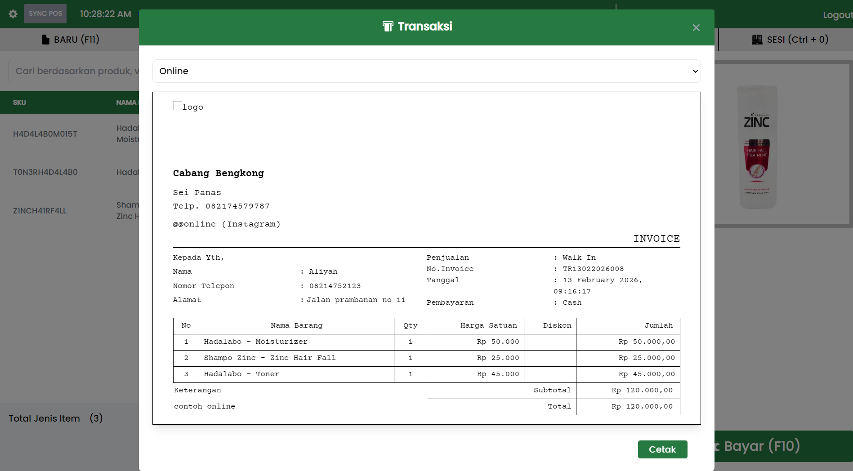853x471 pixels.
Task: Select the Zinc shampoo product thumbnail
Action: pos(757,146)
